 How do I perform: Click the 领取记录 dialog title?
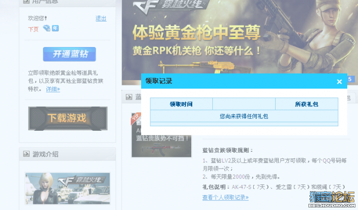[x=159, y=81]
